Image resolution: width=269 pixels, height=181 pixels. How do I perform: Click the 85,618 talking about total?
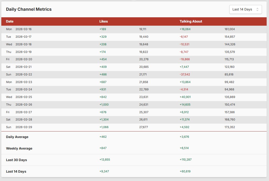point(229,74)
